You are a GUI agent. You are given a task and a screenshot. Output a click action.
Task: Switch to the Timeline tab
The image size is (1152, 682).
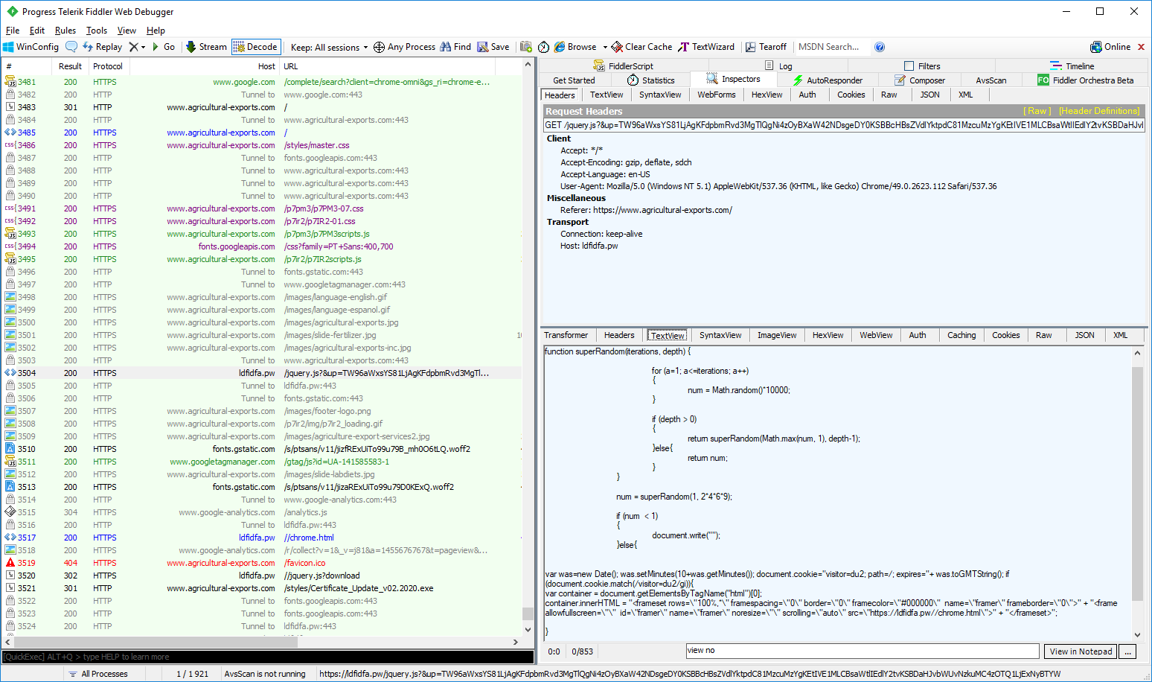tap(1072, 66)
